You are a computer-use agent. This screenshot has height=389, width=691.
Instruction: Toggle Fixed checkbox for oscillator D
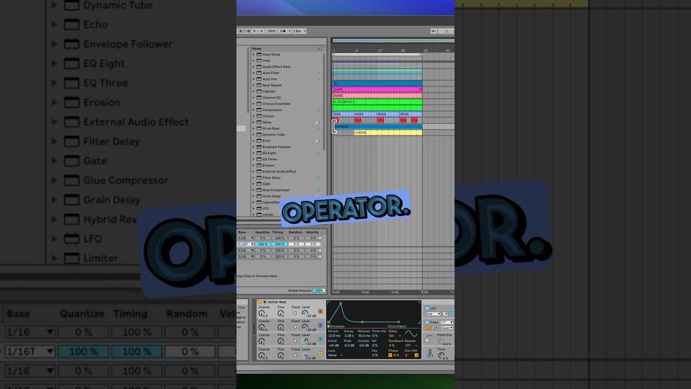[x=295, y=313]
